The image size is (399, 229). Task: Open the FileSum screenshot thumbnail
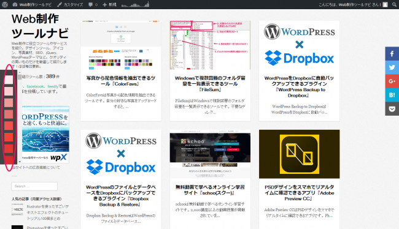tap(210, 45)
